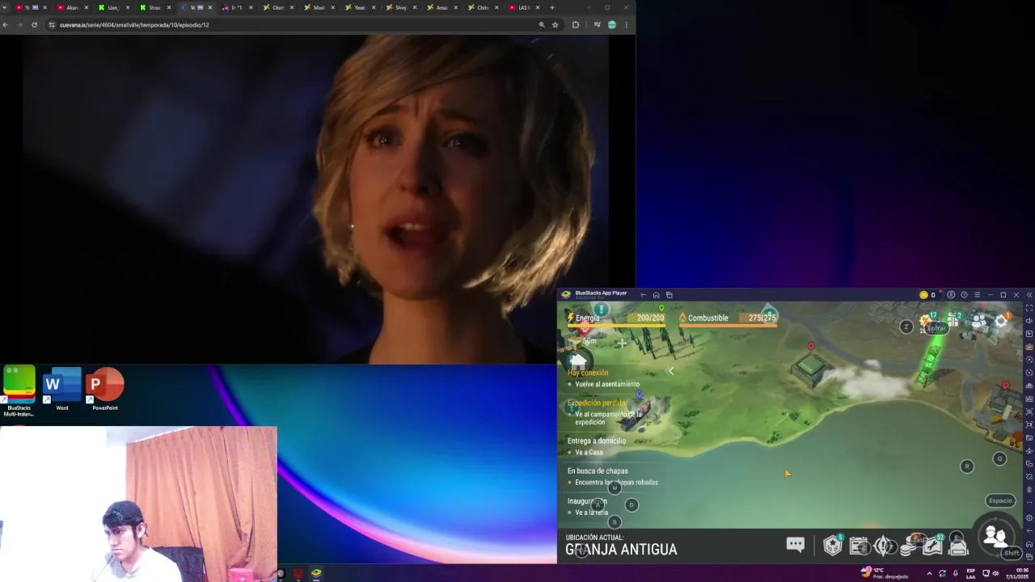
Task: Open BlueStacks hamburger menu
Action: 977,295
